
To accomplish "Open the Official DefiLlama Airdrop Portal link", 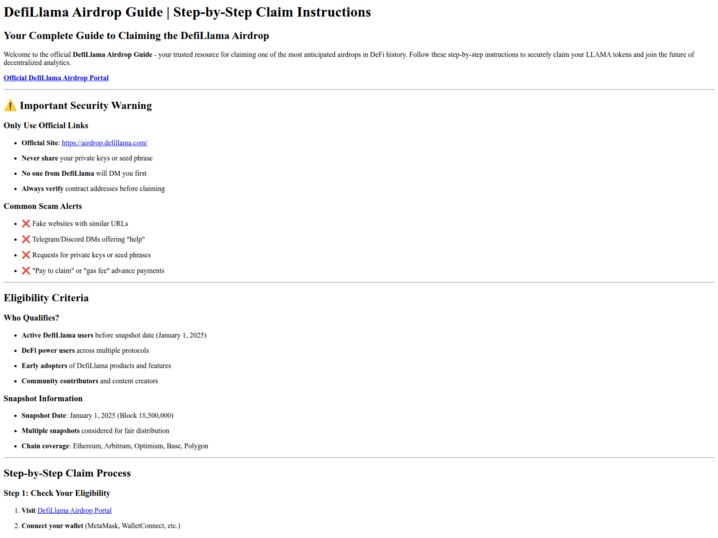I will (x=56, y=78).
